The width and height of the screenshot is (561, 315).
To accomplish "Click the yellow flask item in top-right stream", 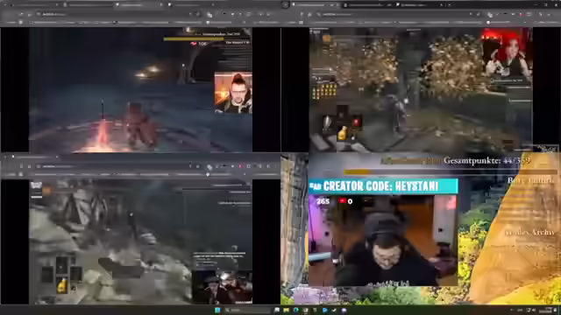I will [x=343, y=133].
